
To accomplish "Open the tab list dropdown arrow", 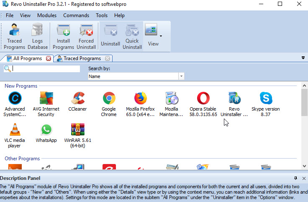I will click(x=303, y=58).
